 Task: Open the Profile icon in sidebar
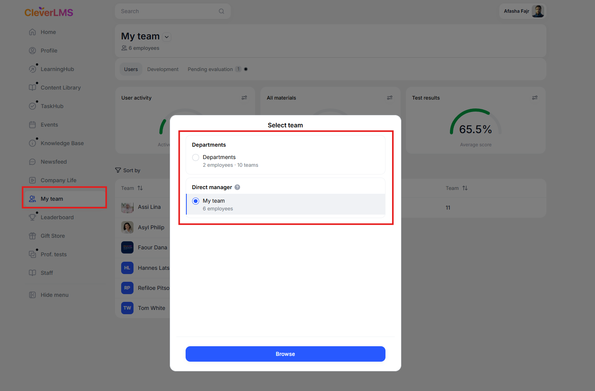32,51
